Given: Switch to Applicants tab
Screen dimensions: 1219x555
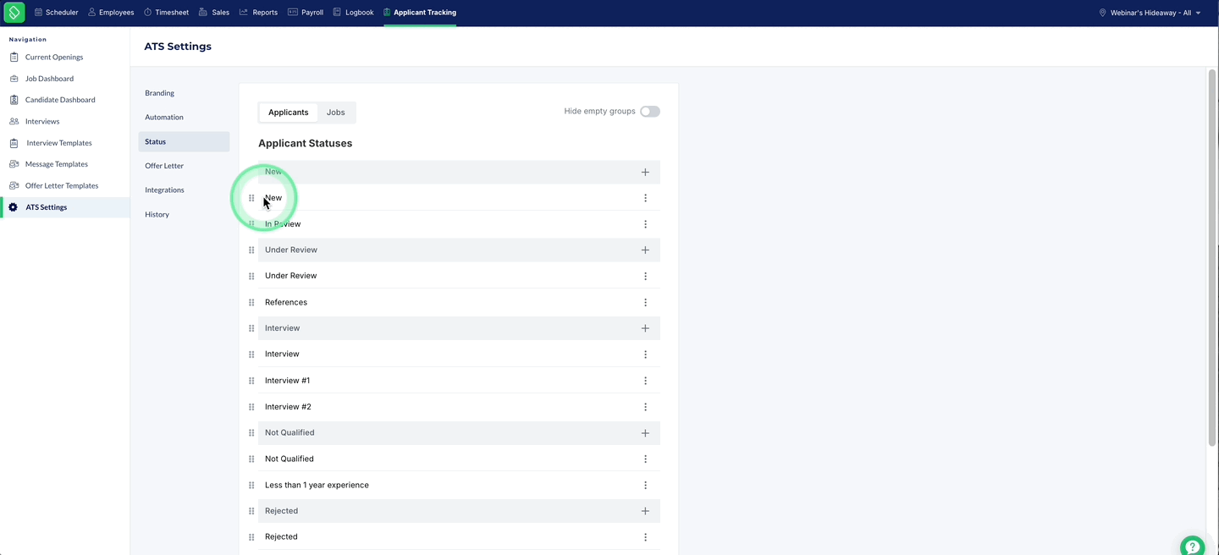Looking at the screenshot, I should [x=289, y=113].
